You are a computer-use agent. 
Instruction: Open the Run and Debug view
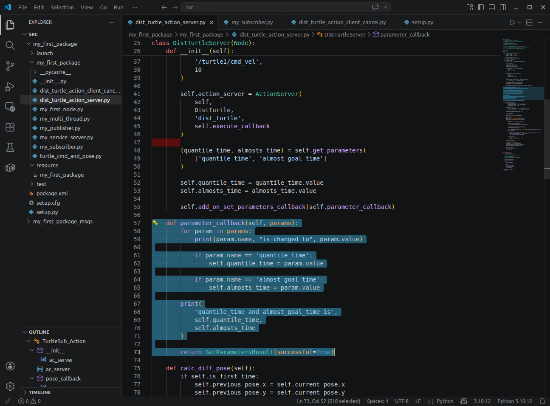[10, 87]
